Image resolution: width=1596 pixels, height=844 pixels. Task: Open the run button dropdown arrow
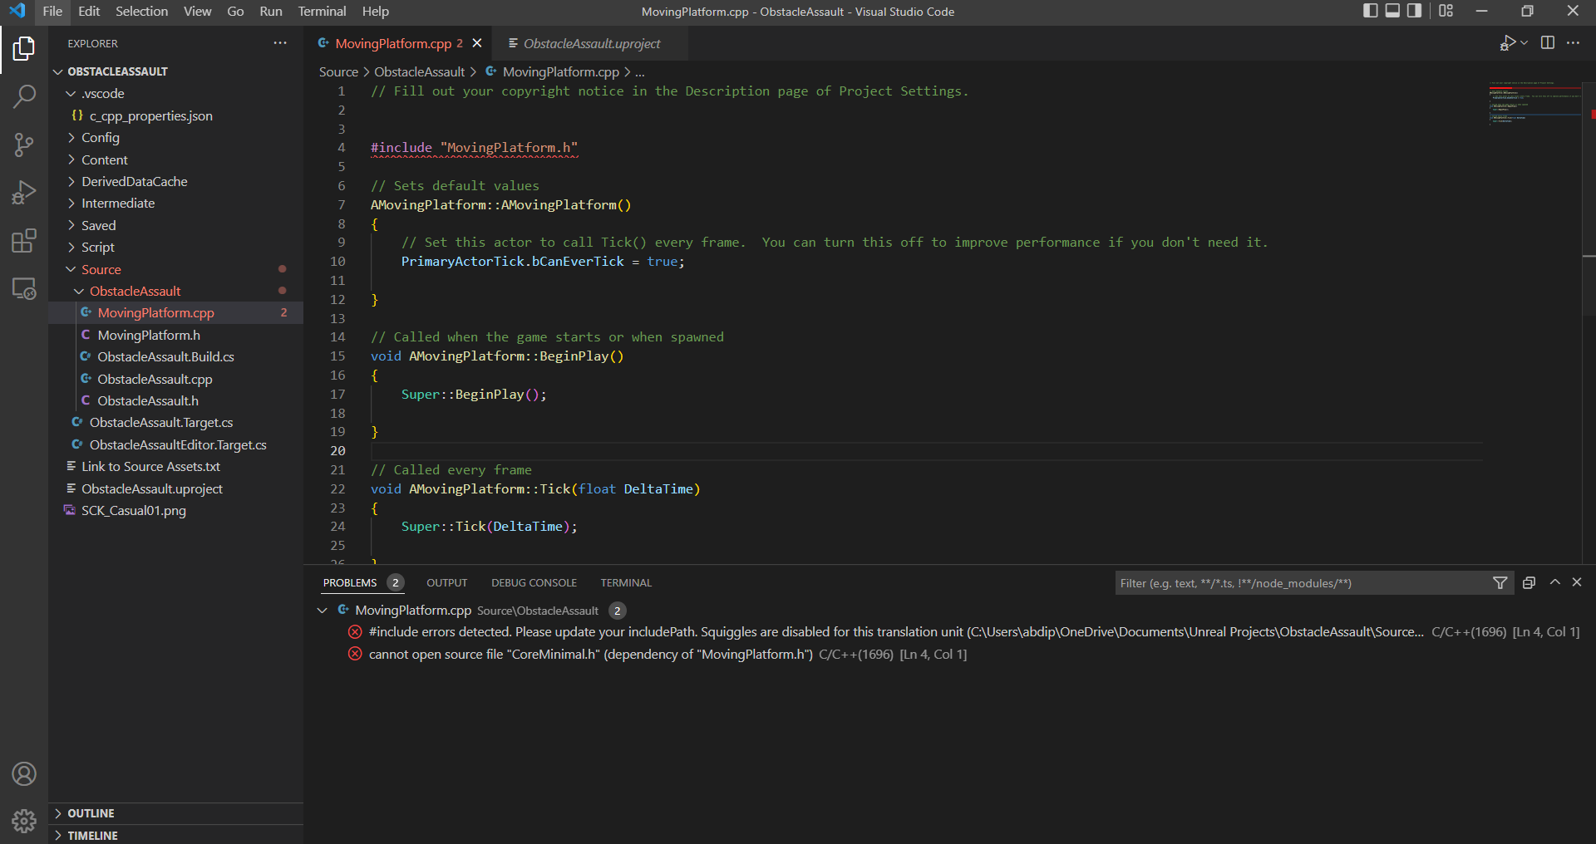(x=1525, y=43)
